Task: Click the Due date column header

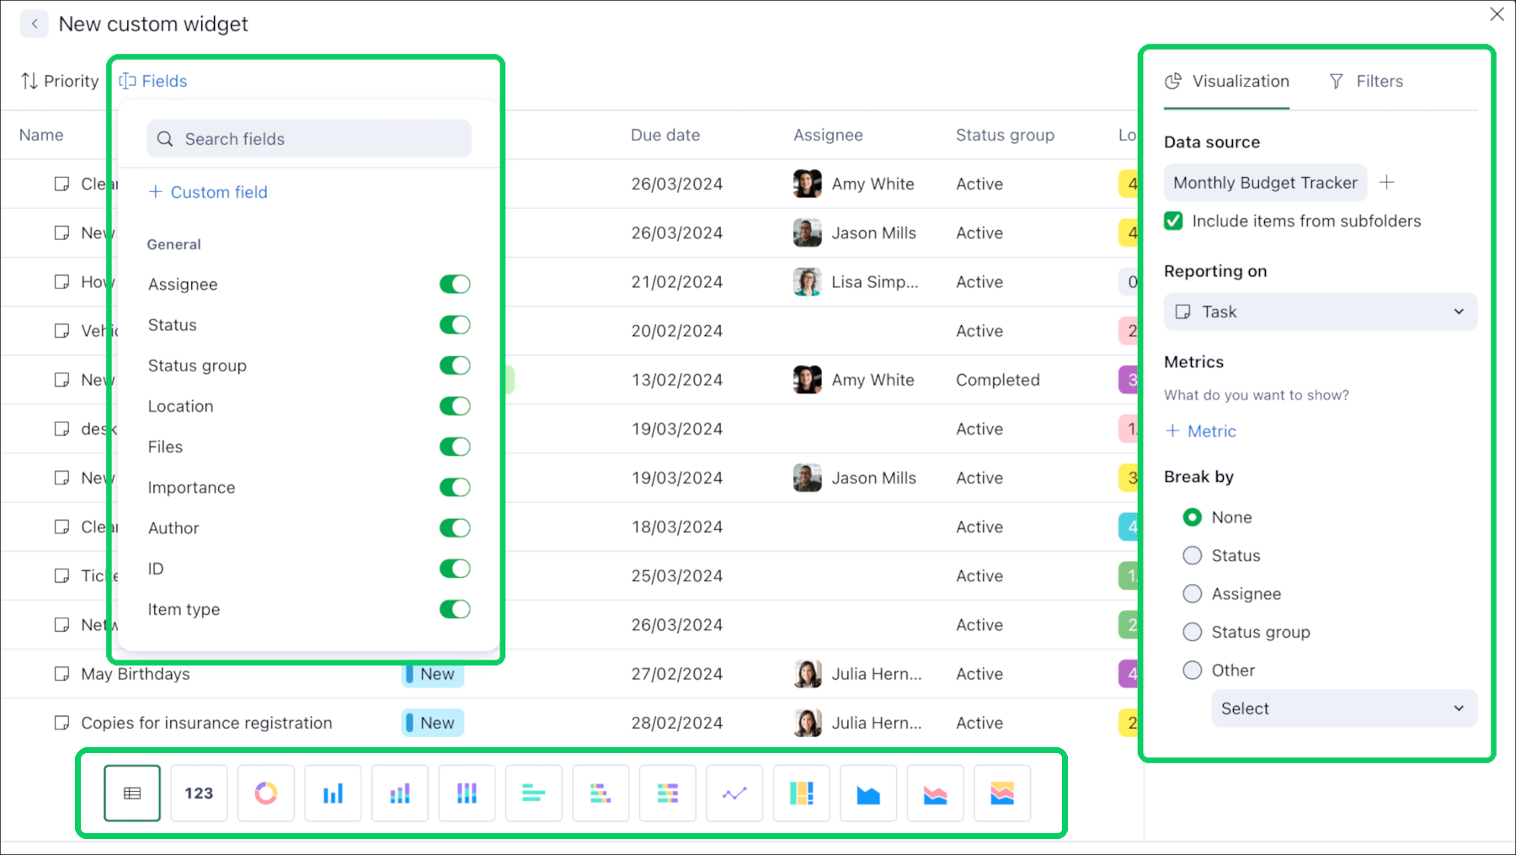Action: (665, 135)
